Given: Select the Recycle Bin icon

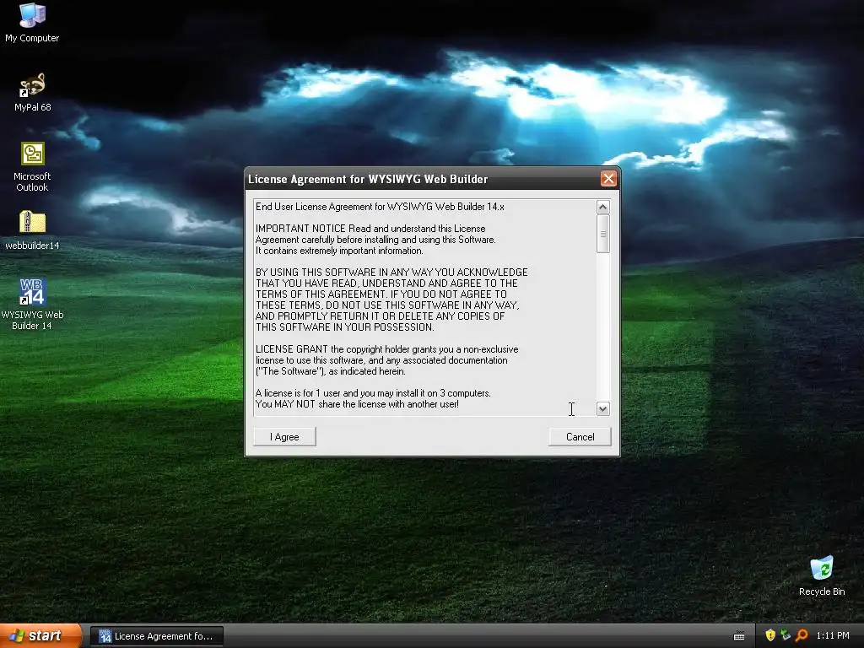Looking at the screenshot, I should (x=822, y=575).
